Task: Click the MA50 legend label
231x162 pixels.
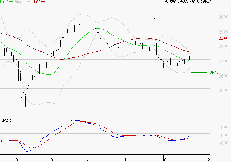Action: click(36, 2)
